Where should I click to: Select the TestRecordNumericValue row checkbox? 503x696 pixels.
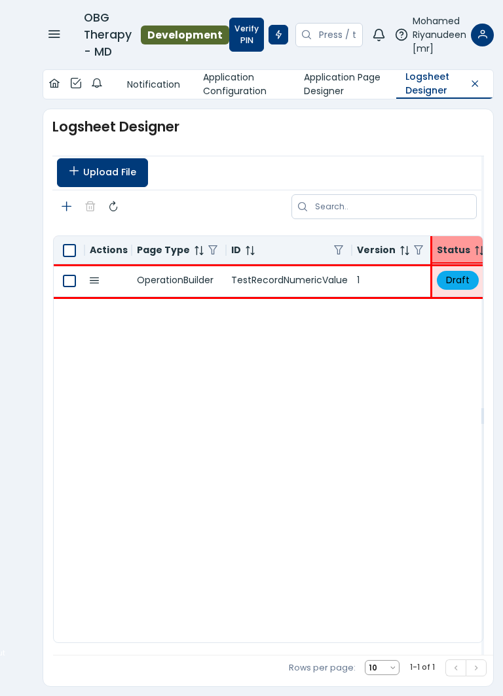[69, 281]
